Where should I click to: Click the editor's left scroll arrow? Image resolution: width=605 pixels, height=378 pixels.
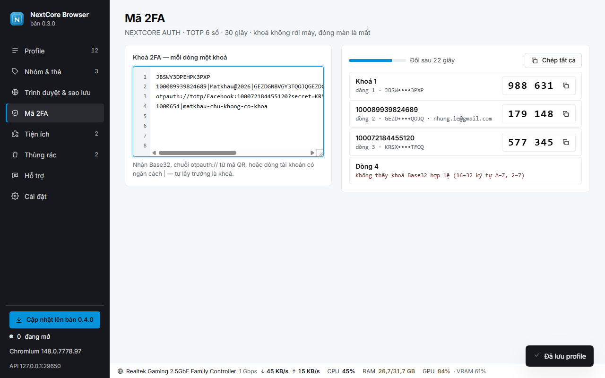[154, 153]
